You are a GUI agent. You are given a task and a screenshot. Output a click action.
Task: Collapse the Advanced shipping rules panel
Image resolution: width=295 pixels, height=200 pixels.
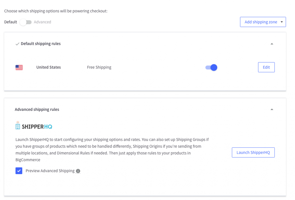coord(272,110)
